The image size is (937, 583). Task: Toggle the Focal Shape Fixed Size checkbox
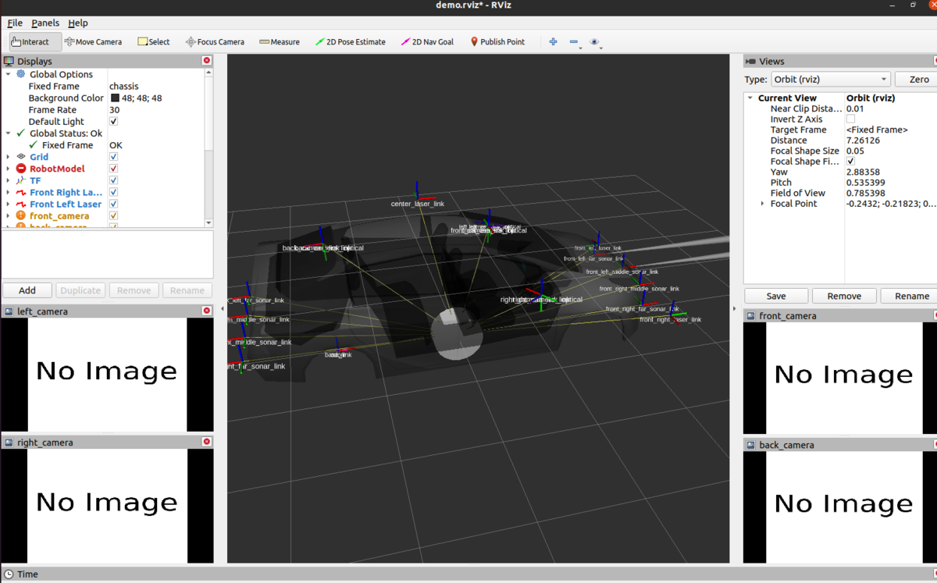tap(850, 162)
